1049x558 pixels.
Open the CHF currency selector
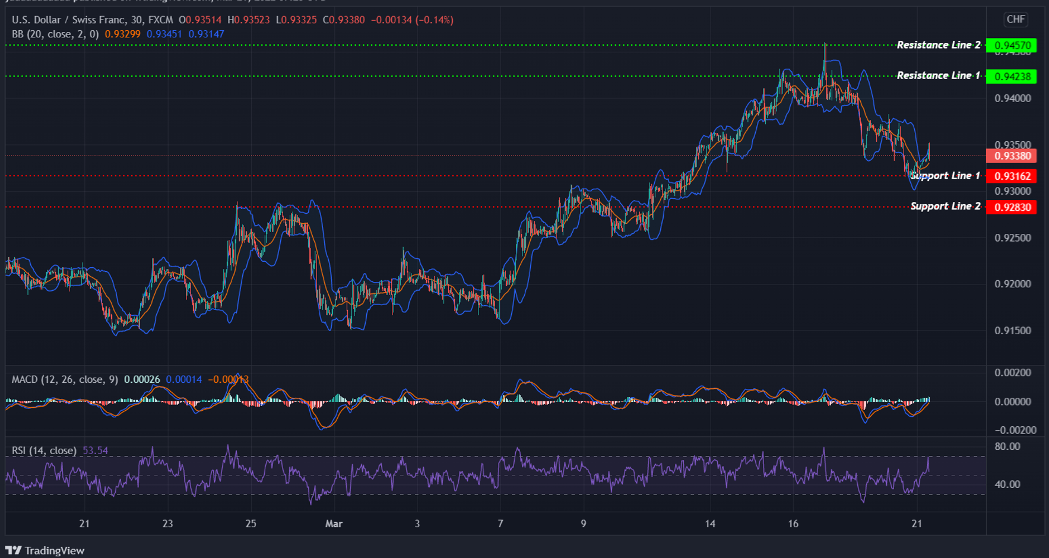click(x=1015, y=19)
